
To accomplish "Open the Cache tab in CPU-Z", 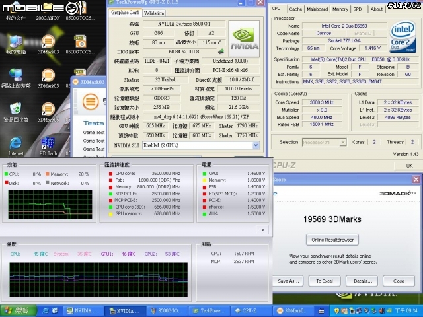I will (295, 9).
